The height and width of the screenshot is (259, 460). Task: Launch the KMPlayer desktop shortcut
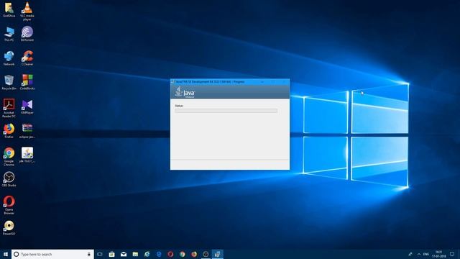point(27,106)
